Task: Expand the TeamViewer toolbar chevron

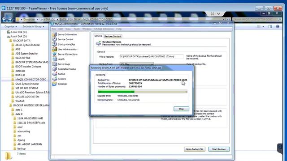Action: tap(218, 14)
